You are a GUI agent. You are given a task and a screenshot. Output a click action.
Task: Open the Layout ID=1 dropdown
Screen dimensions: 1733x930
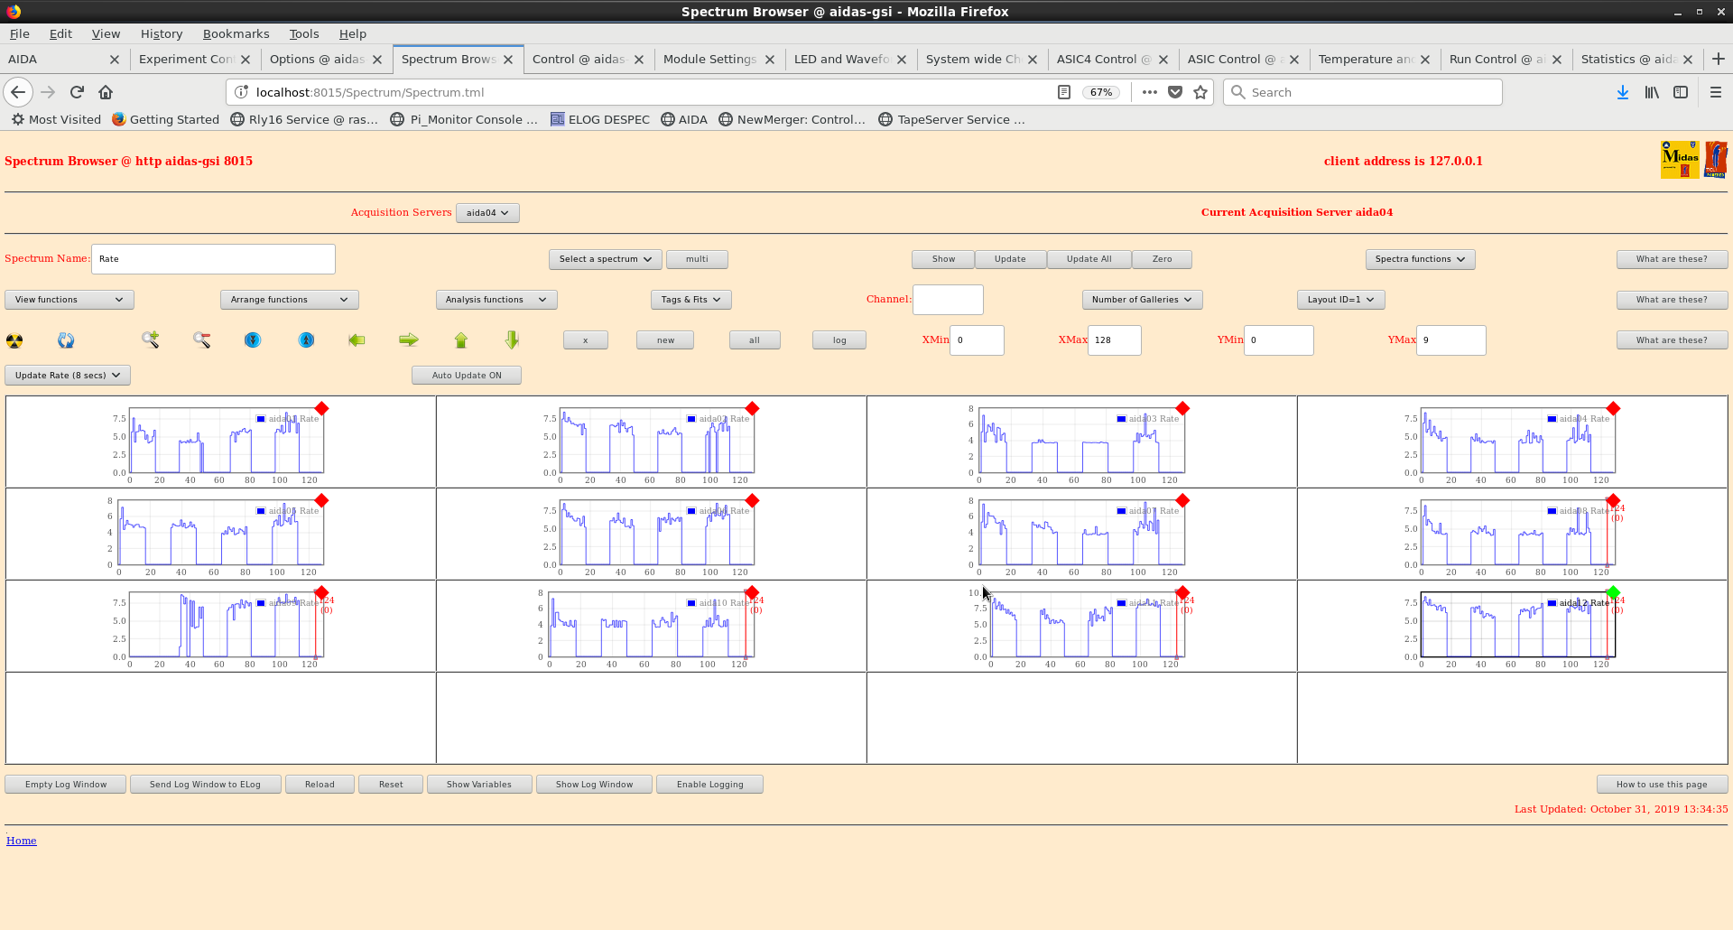(x=1340, y=300)
